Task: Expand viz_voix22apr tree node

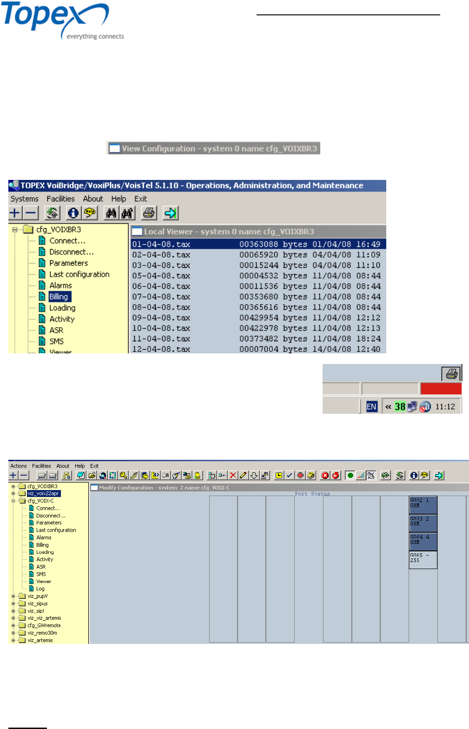Action: click(13, 493)
